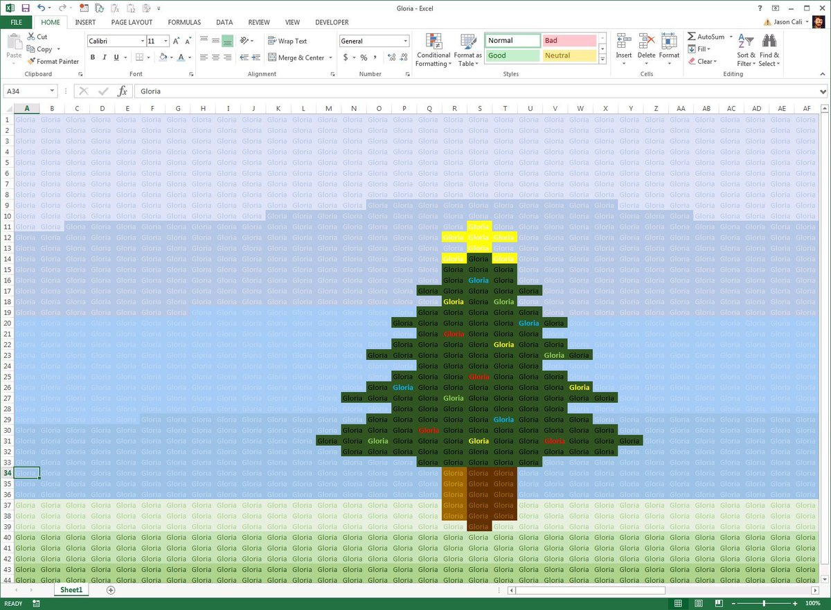Screen dimensions: 831x610
Task: Apply Accounting number format
Action: 346,57
